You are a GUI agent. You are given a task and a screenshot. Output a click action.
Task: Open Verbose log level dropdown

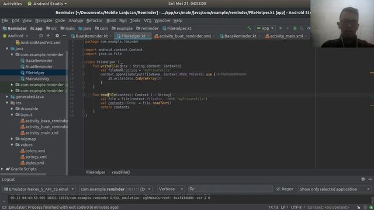pyautogui.click(x=171, y=189)
